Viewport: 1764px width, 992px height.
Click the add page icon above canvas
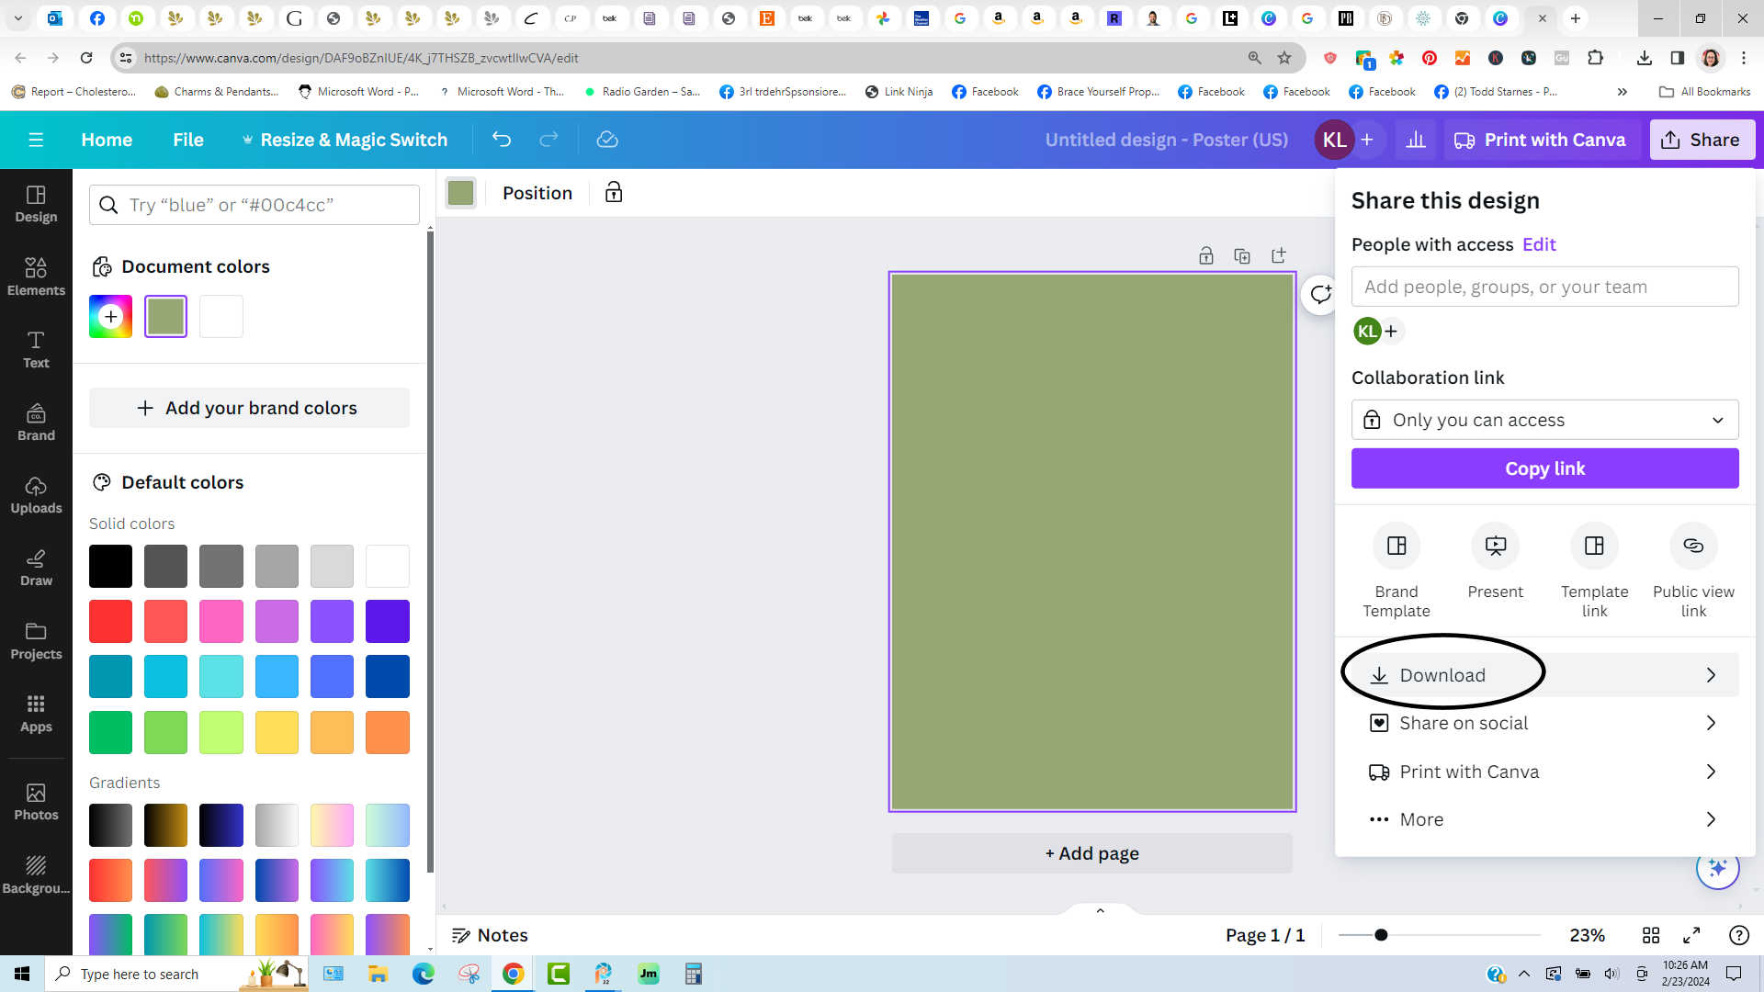pos(1278,256)
